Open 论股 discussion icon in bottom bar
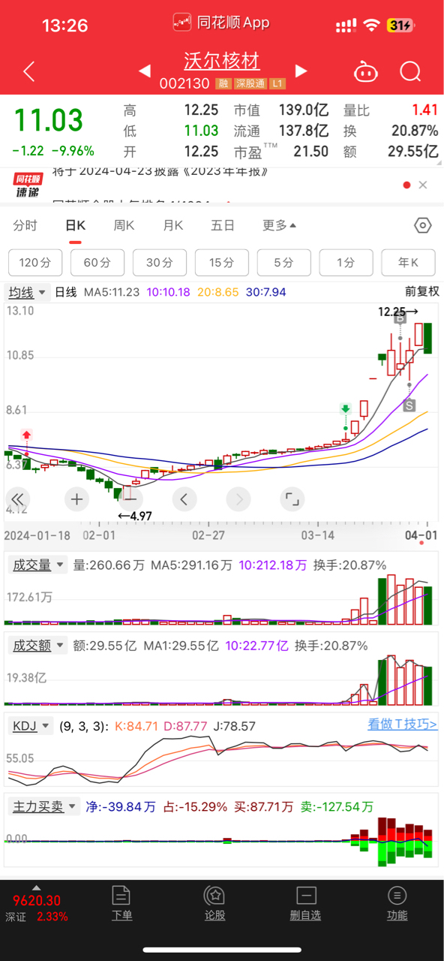The height and width of the screenshot is (961, 444). tap(214, 903)
